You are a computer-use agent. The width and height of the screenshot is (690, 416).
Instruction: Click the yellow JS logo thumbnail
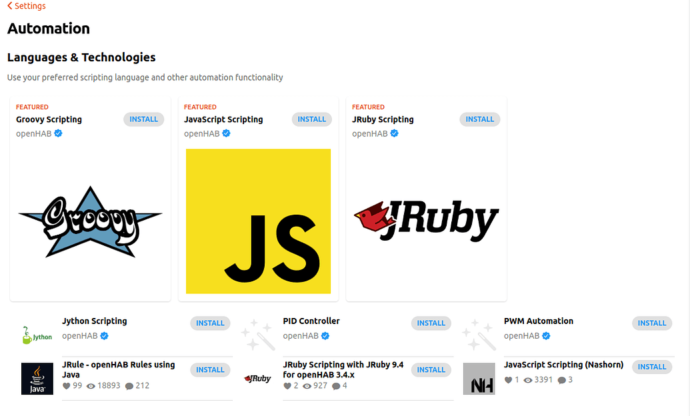(258, 221)
